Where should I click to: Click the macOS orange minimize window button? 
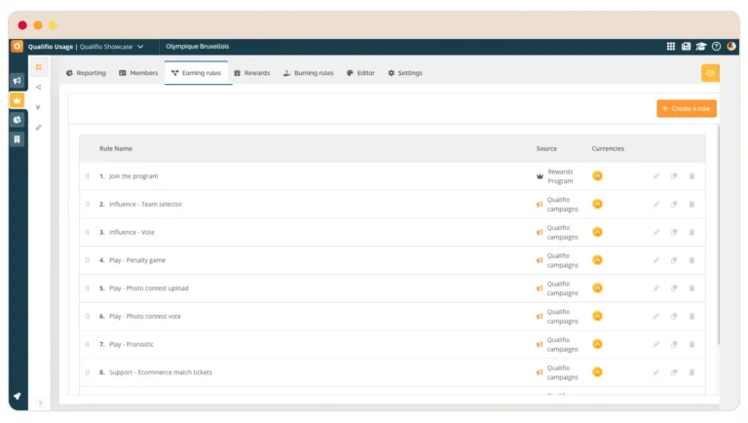38,25
